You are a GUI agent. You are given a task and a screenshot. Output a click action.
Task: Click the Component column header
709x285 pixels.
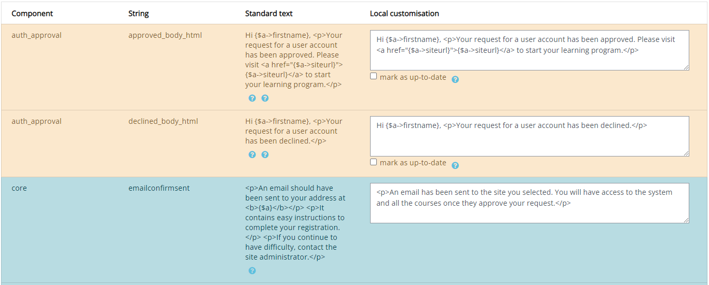click(x=32, y=13)
